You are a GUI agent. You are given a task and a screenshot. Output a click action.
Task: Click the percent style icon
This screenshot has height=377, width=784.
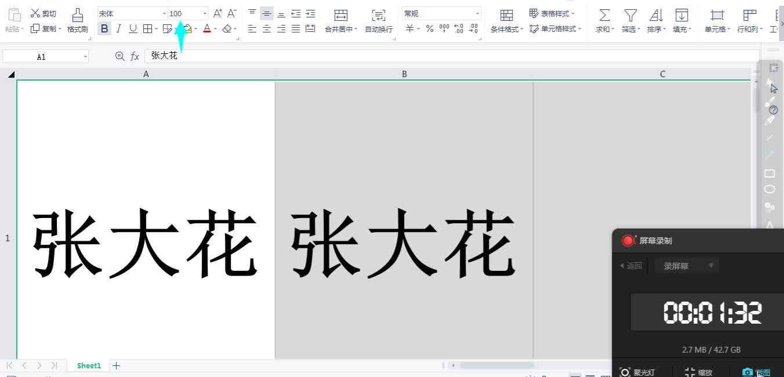pyautogui.click(x=430, y=28)
